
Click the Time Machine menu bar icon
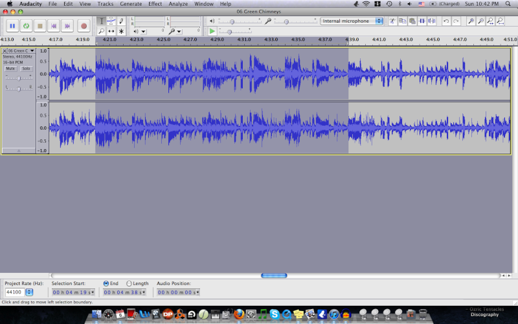389,4
